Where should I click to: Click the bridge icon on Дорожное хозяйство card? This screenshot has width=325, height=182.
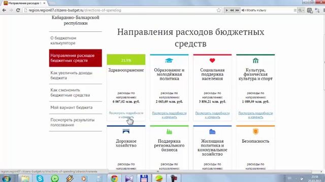126,131
